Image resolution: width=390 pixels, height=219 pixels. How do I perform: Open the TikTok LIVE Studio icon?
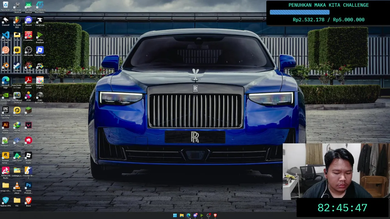[5, 173]
